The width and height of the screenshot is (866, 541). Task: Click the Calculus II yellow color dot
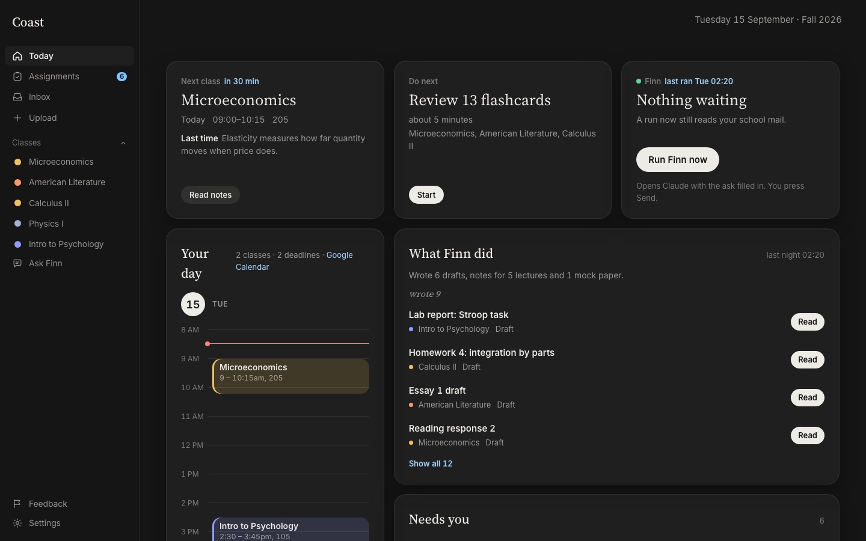[17, 203]
